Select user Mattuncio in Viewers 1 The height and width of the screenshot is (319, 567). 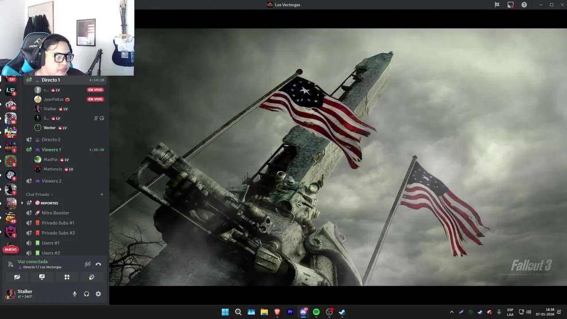(x=53, y=169)
